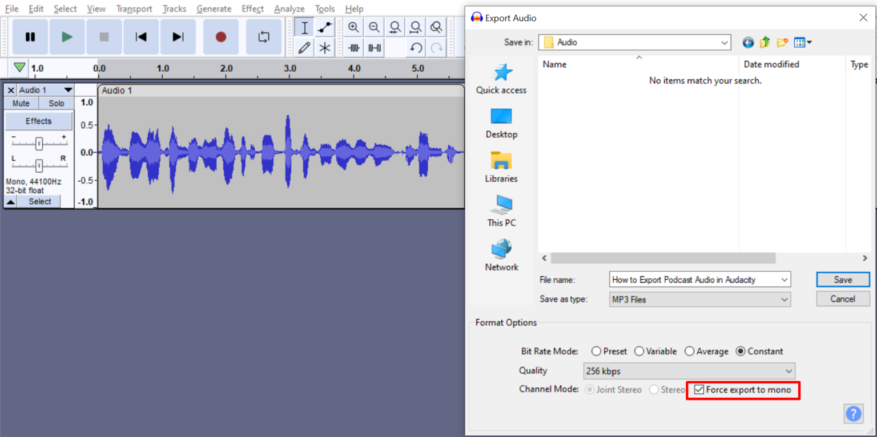
Task: Toggle the Loop playback button
Action: pos(264,37)
